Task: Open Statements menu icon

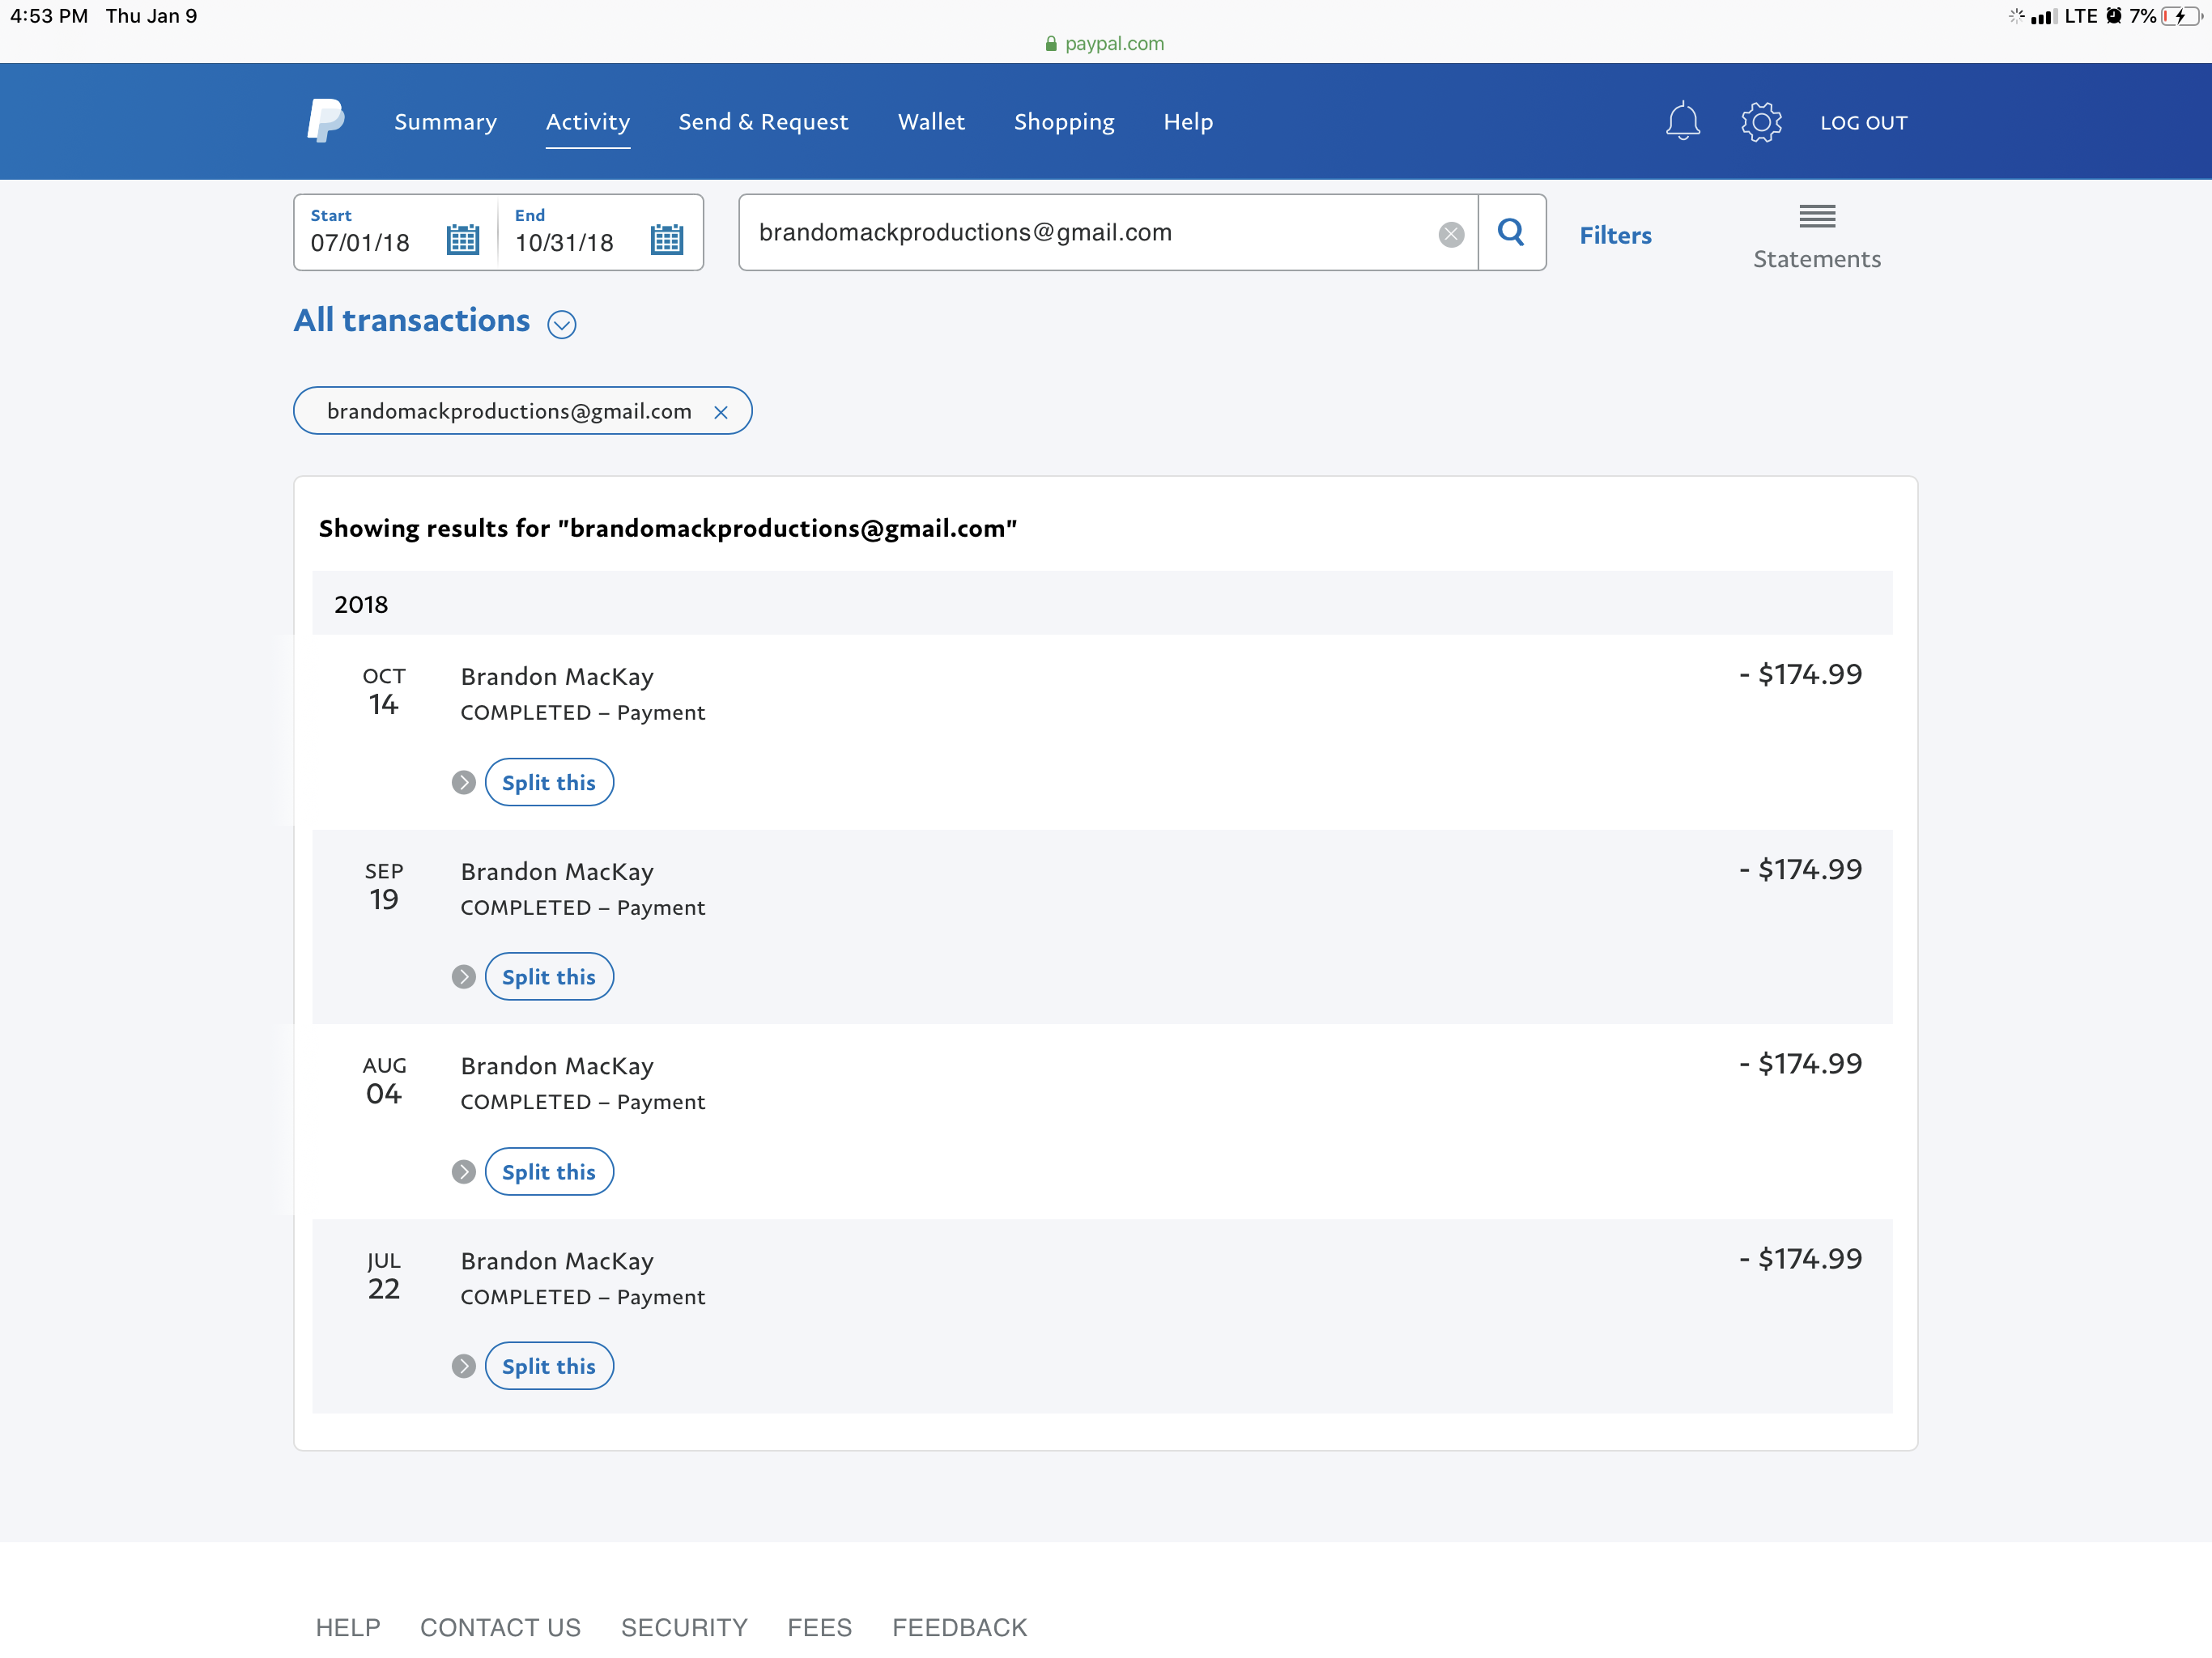Action: point(1817,216)
